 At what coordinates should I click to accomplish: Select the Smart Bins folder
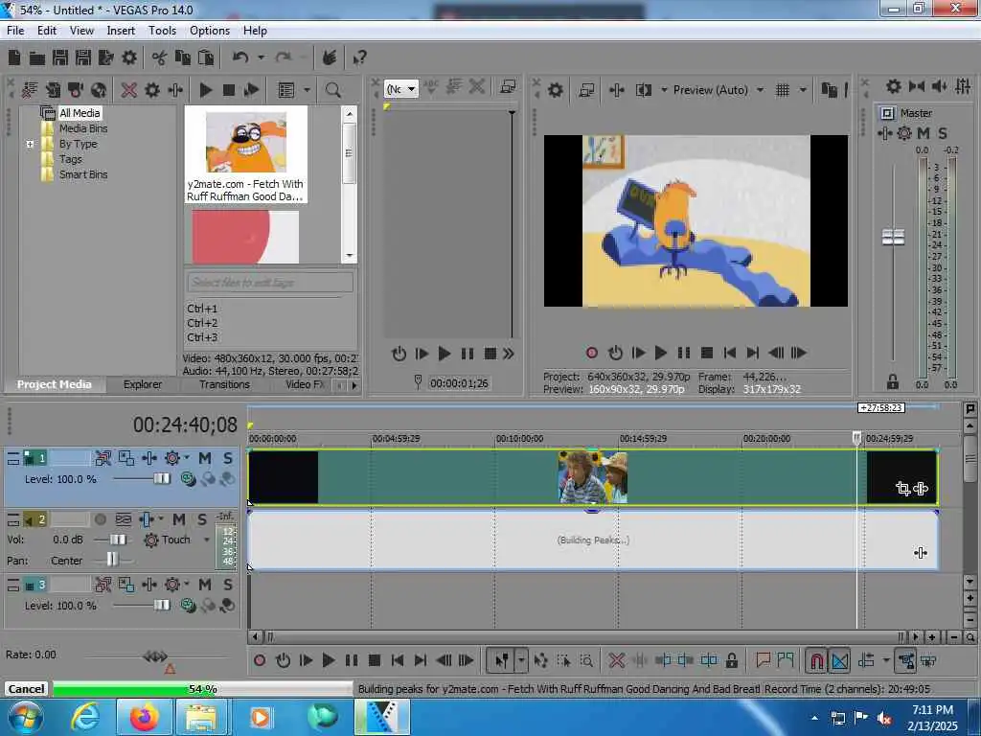click(83, 174)
